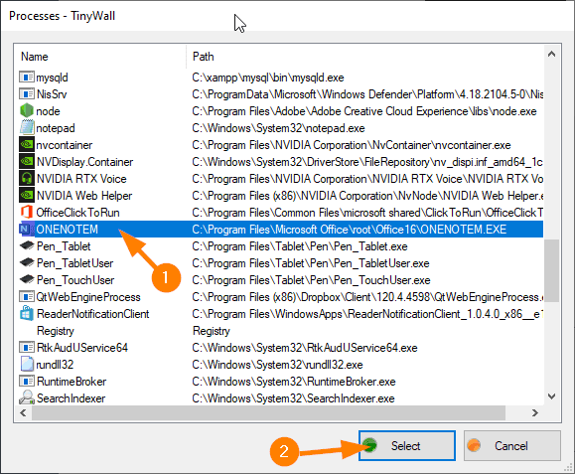Click the nvcontainer.exe path cell
The image size is (575, 474).
coord(352,145)
